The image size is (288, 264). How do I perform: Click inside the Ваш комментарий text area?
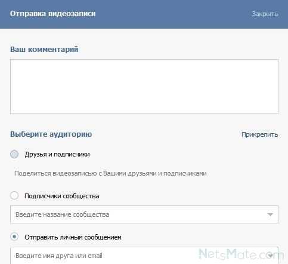[x=144, y=87]
